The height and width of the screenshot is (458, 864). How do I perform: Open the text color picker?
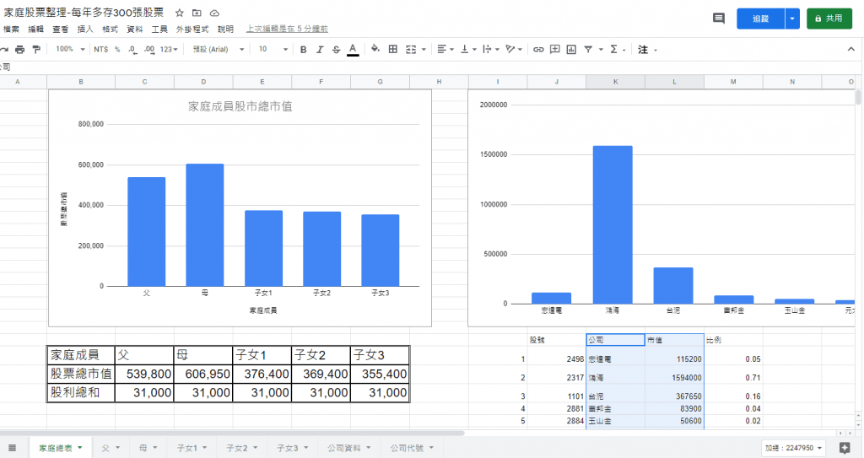click(x=352, y=50)
